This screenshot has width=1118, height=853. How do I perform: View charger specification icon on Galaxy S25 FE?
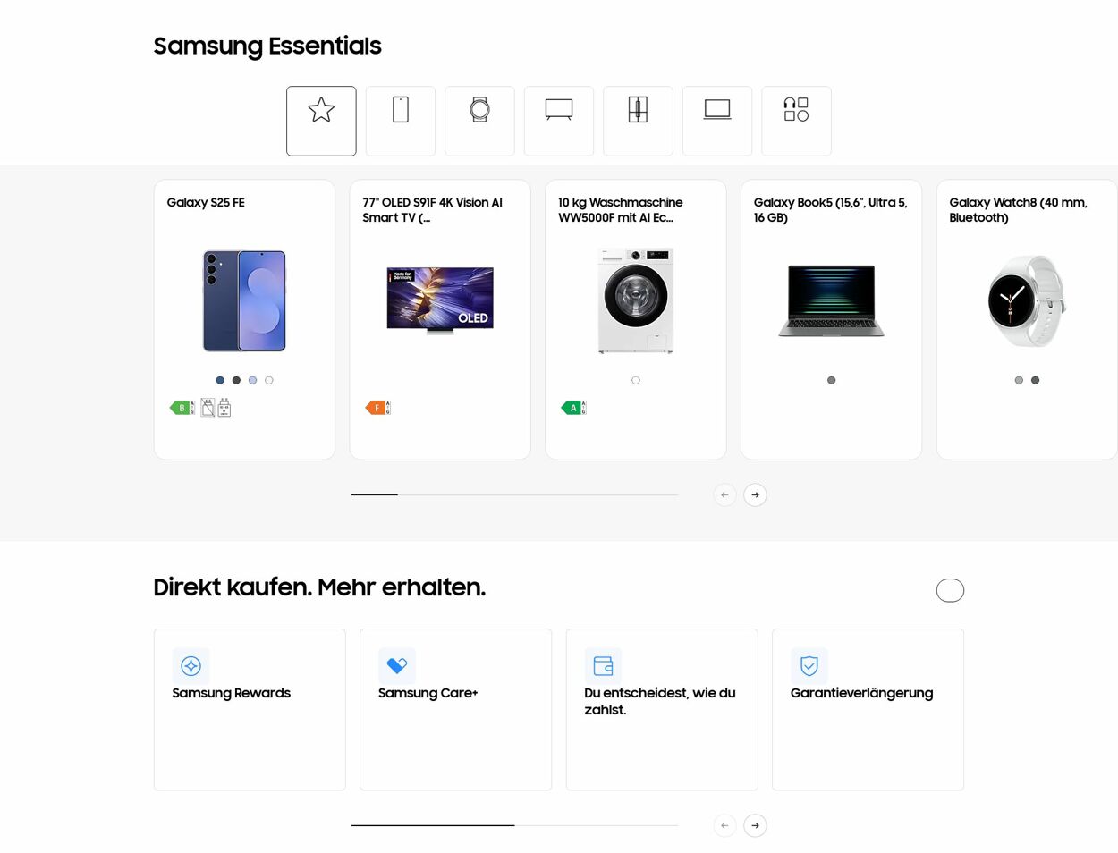tap(224, 408)
